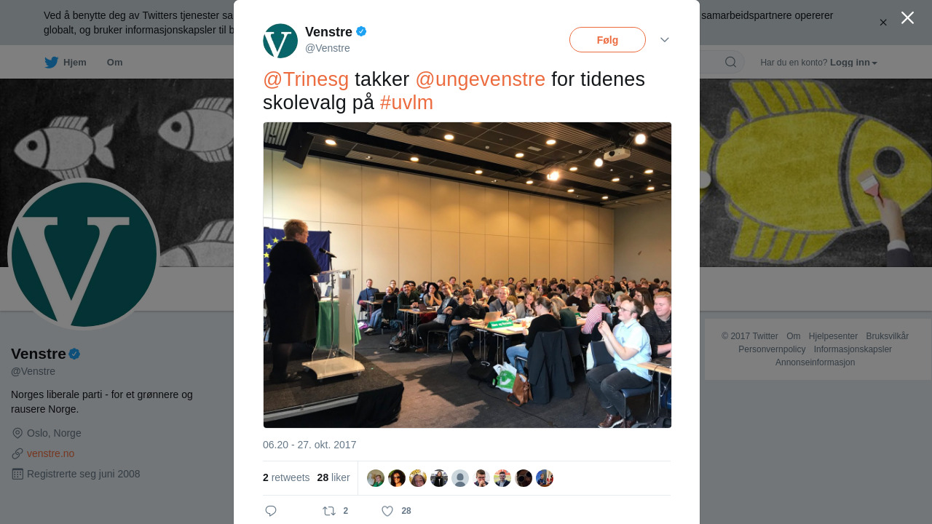Open the @Trinesg mention link

coord(306,79)
